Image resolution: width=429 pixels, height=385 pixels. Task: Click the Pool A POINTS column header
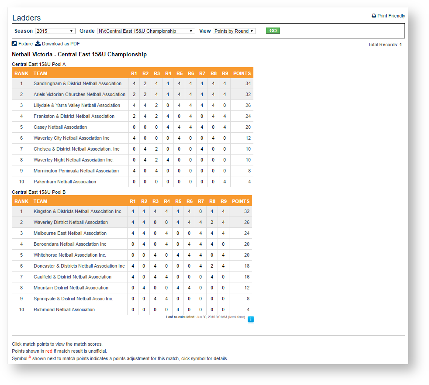pyautogui.click(x=242, y=73)
